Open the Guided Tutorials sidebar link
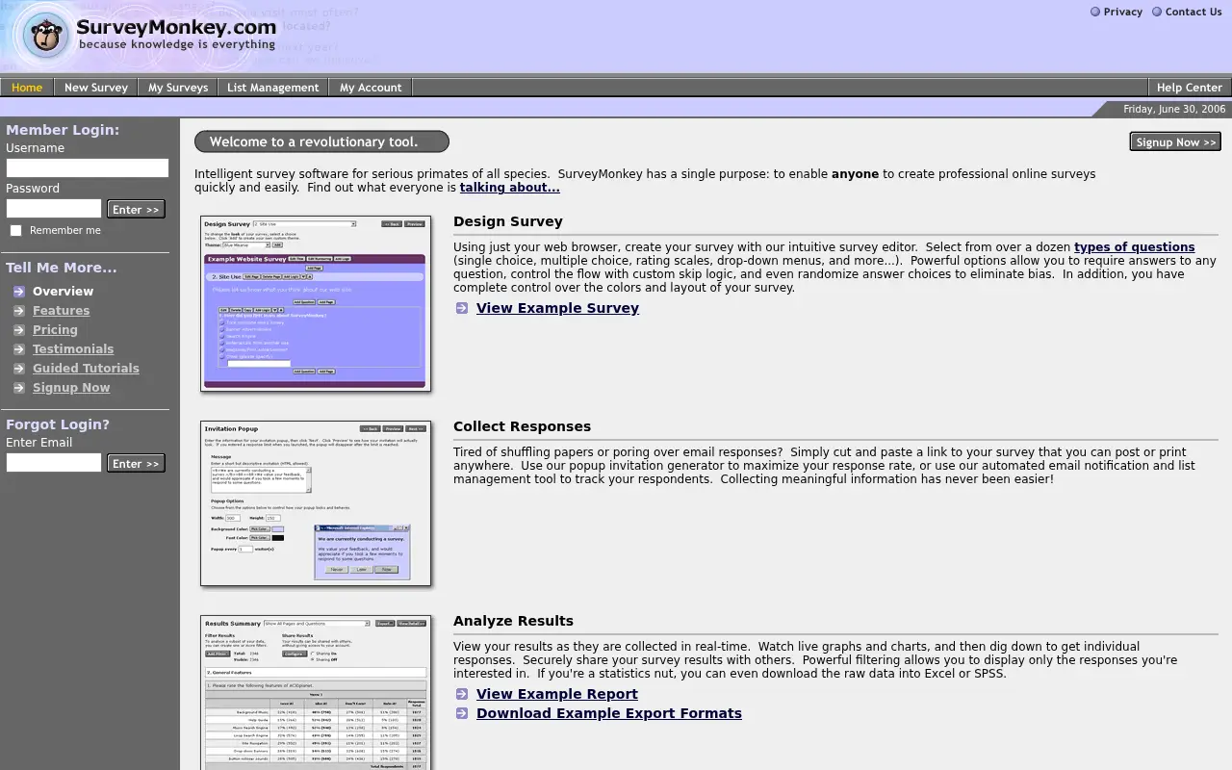 tap(86, 369)
